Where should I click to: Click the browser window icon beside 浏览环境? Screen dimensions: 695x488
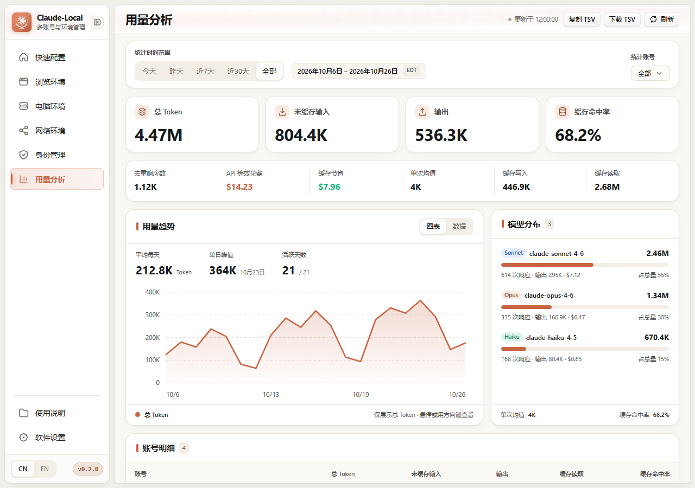(23, 82)
